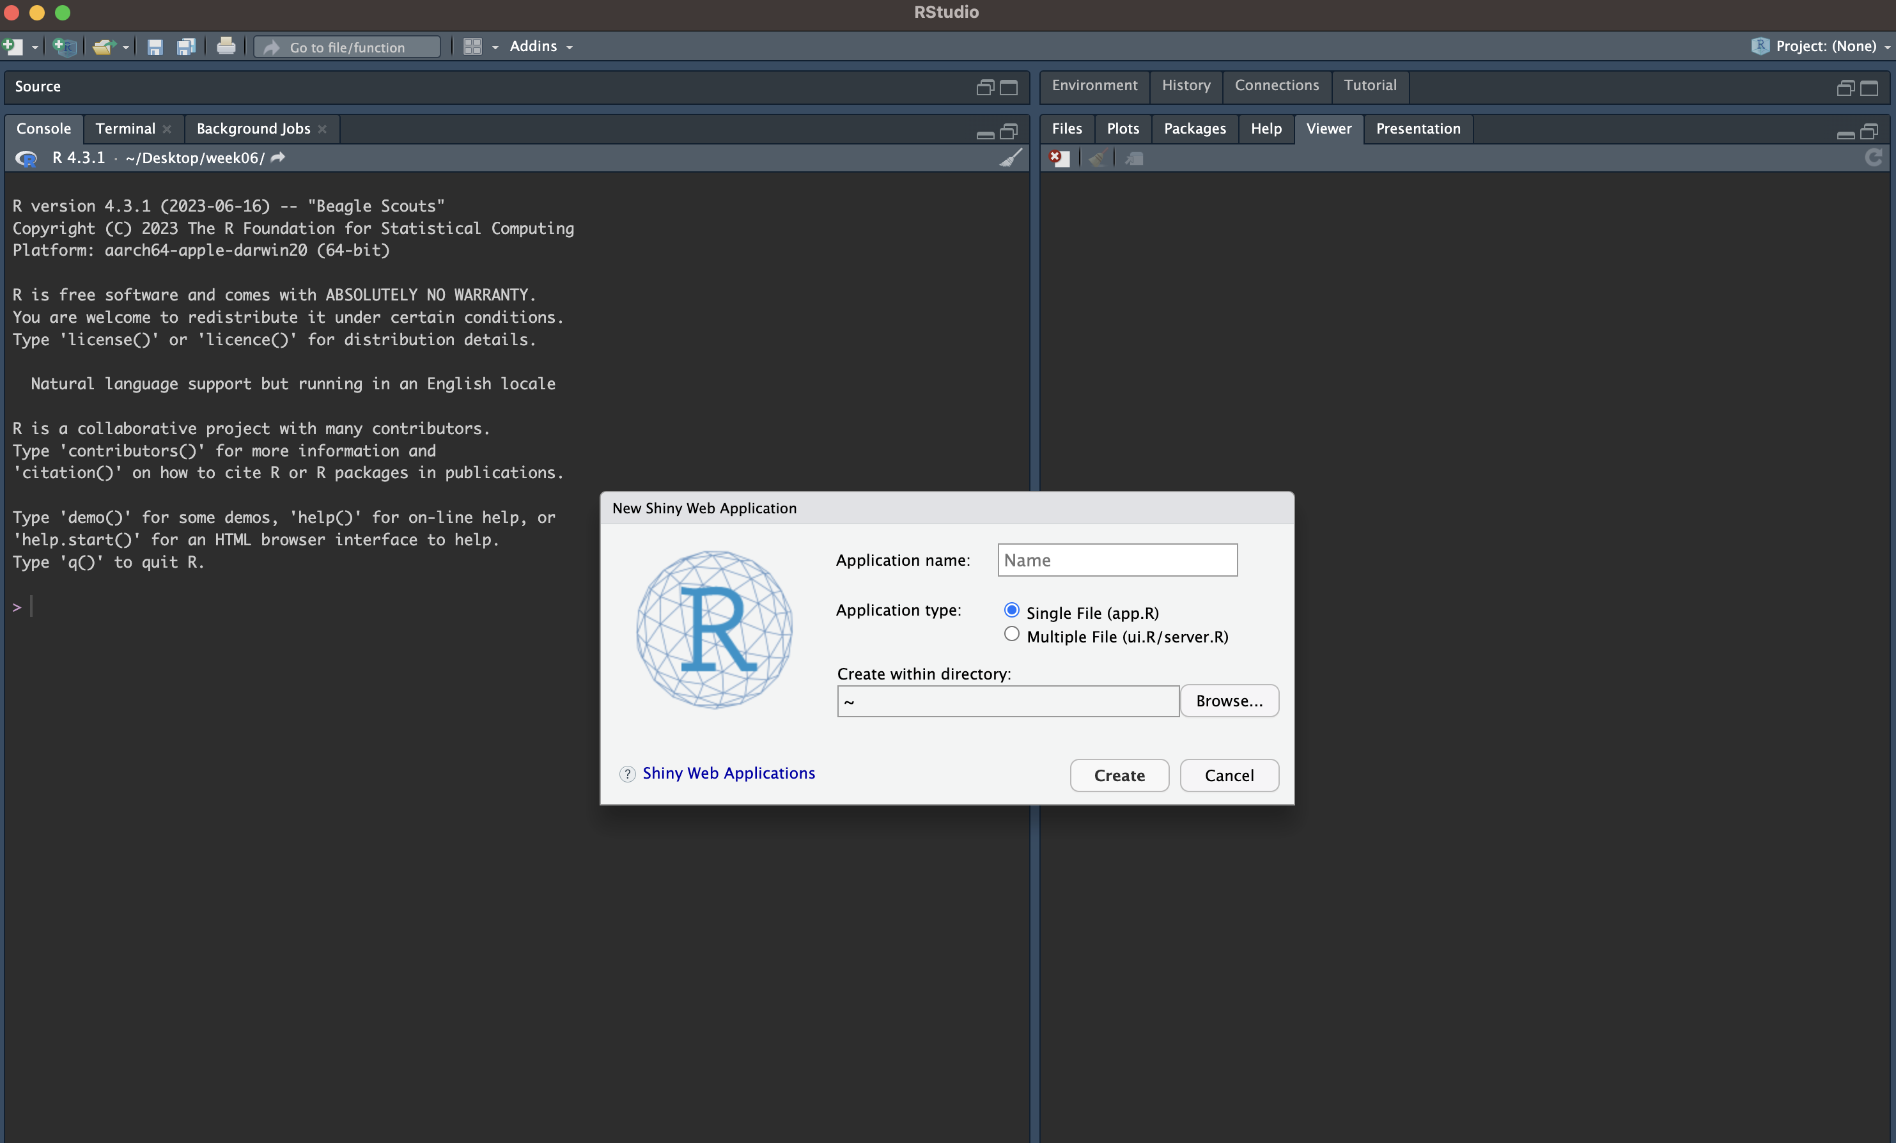Click the New File icon in toolbar

pos(13,46)
